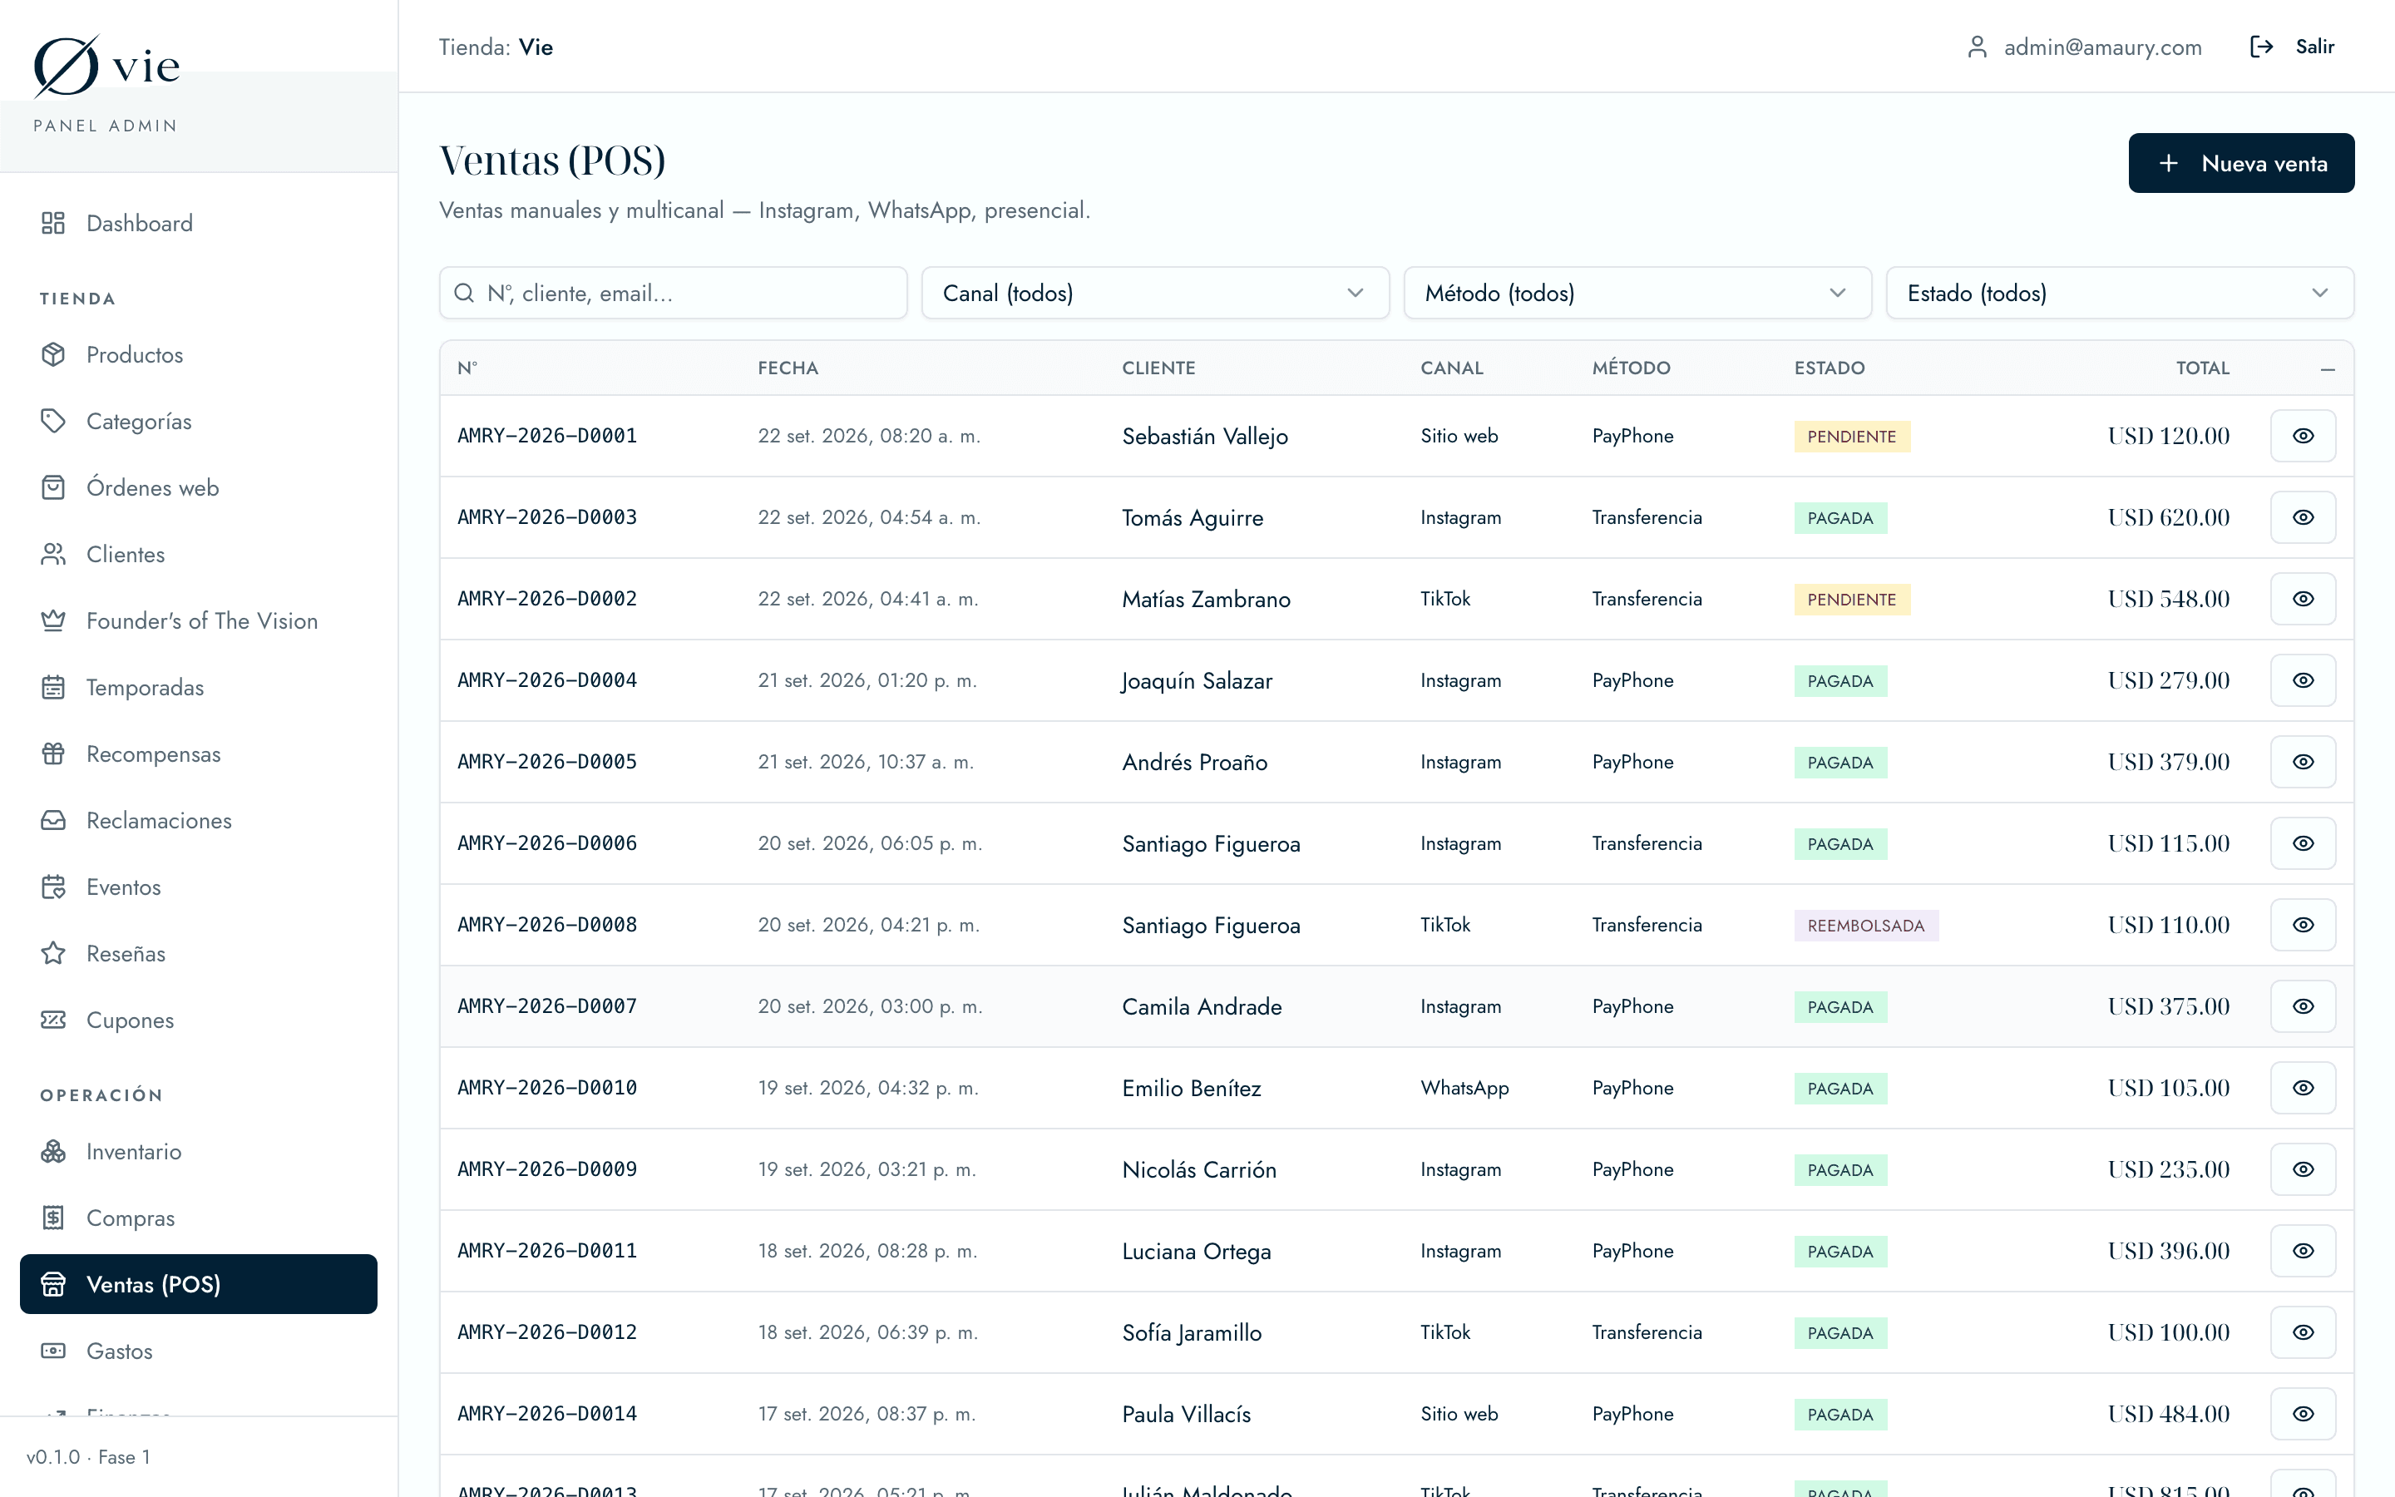View sale AMRY-2026-D0001 with eye icon
The width and height of the screenshot is (2395, 1497).
[x=2303, y=436]
